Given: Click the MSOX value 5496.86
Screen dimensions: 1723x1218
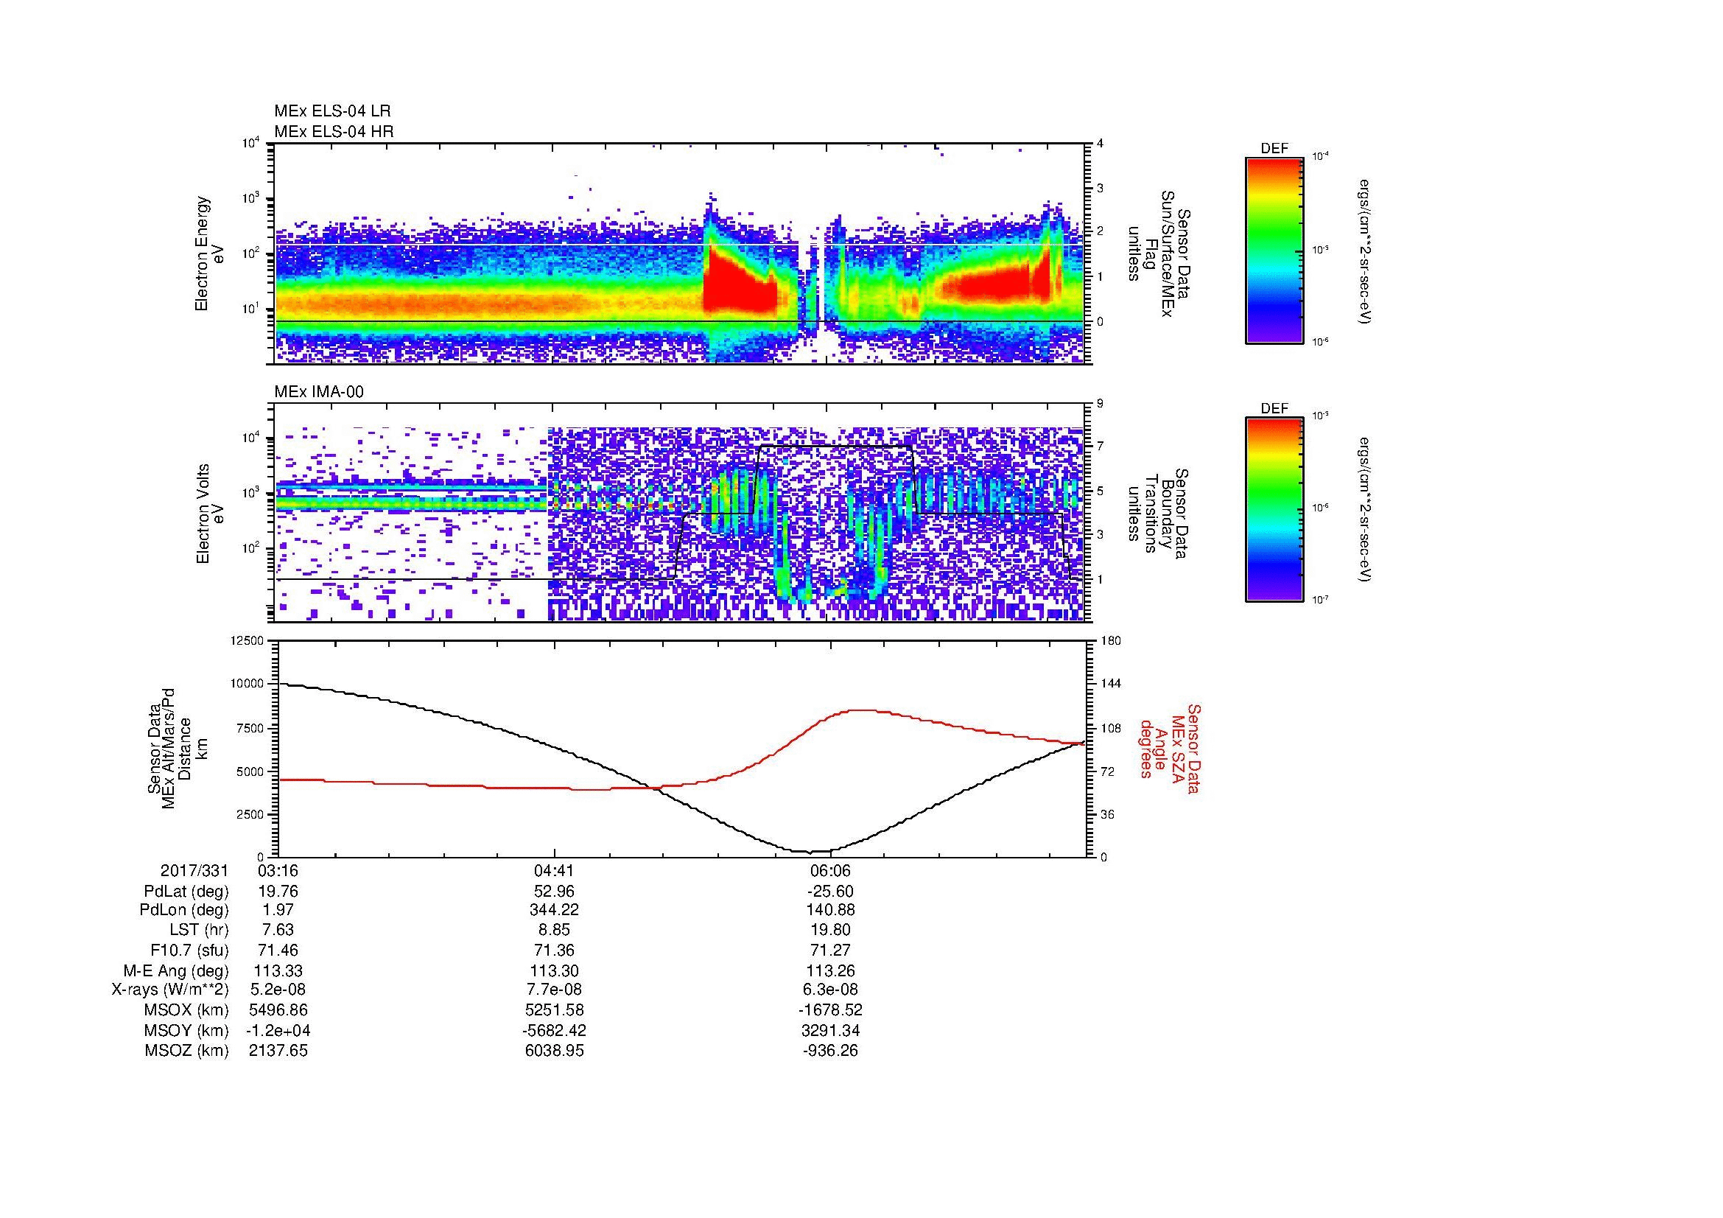Looking at the screenshot, I should click(278, 1010).
